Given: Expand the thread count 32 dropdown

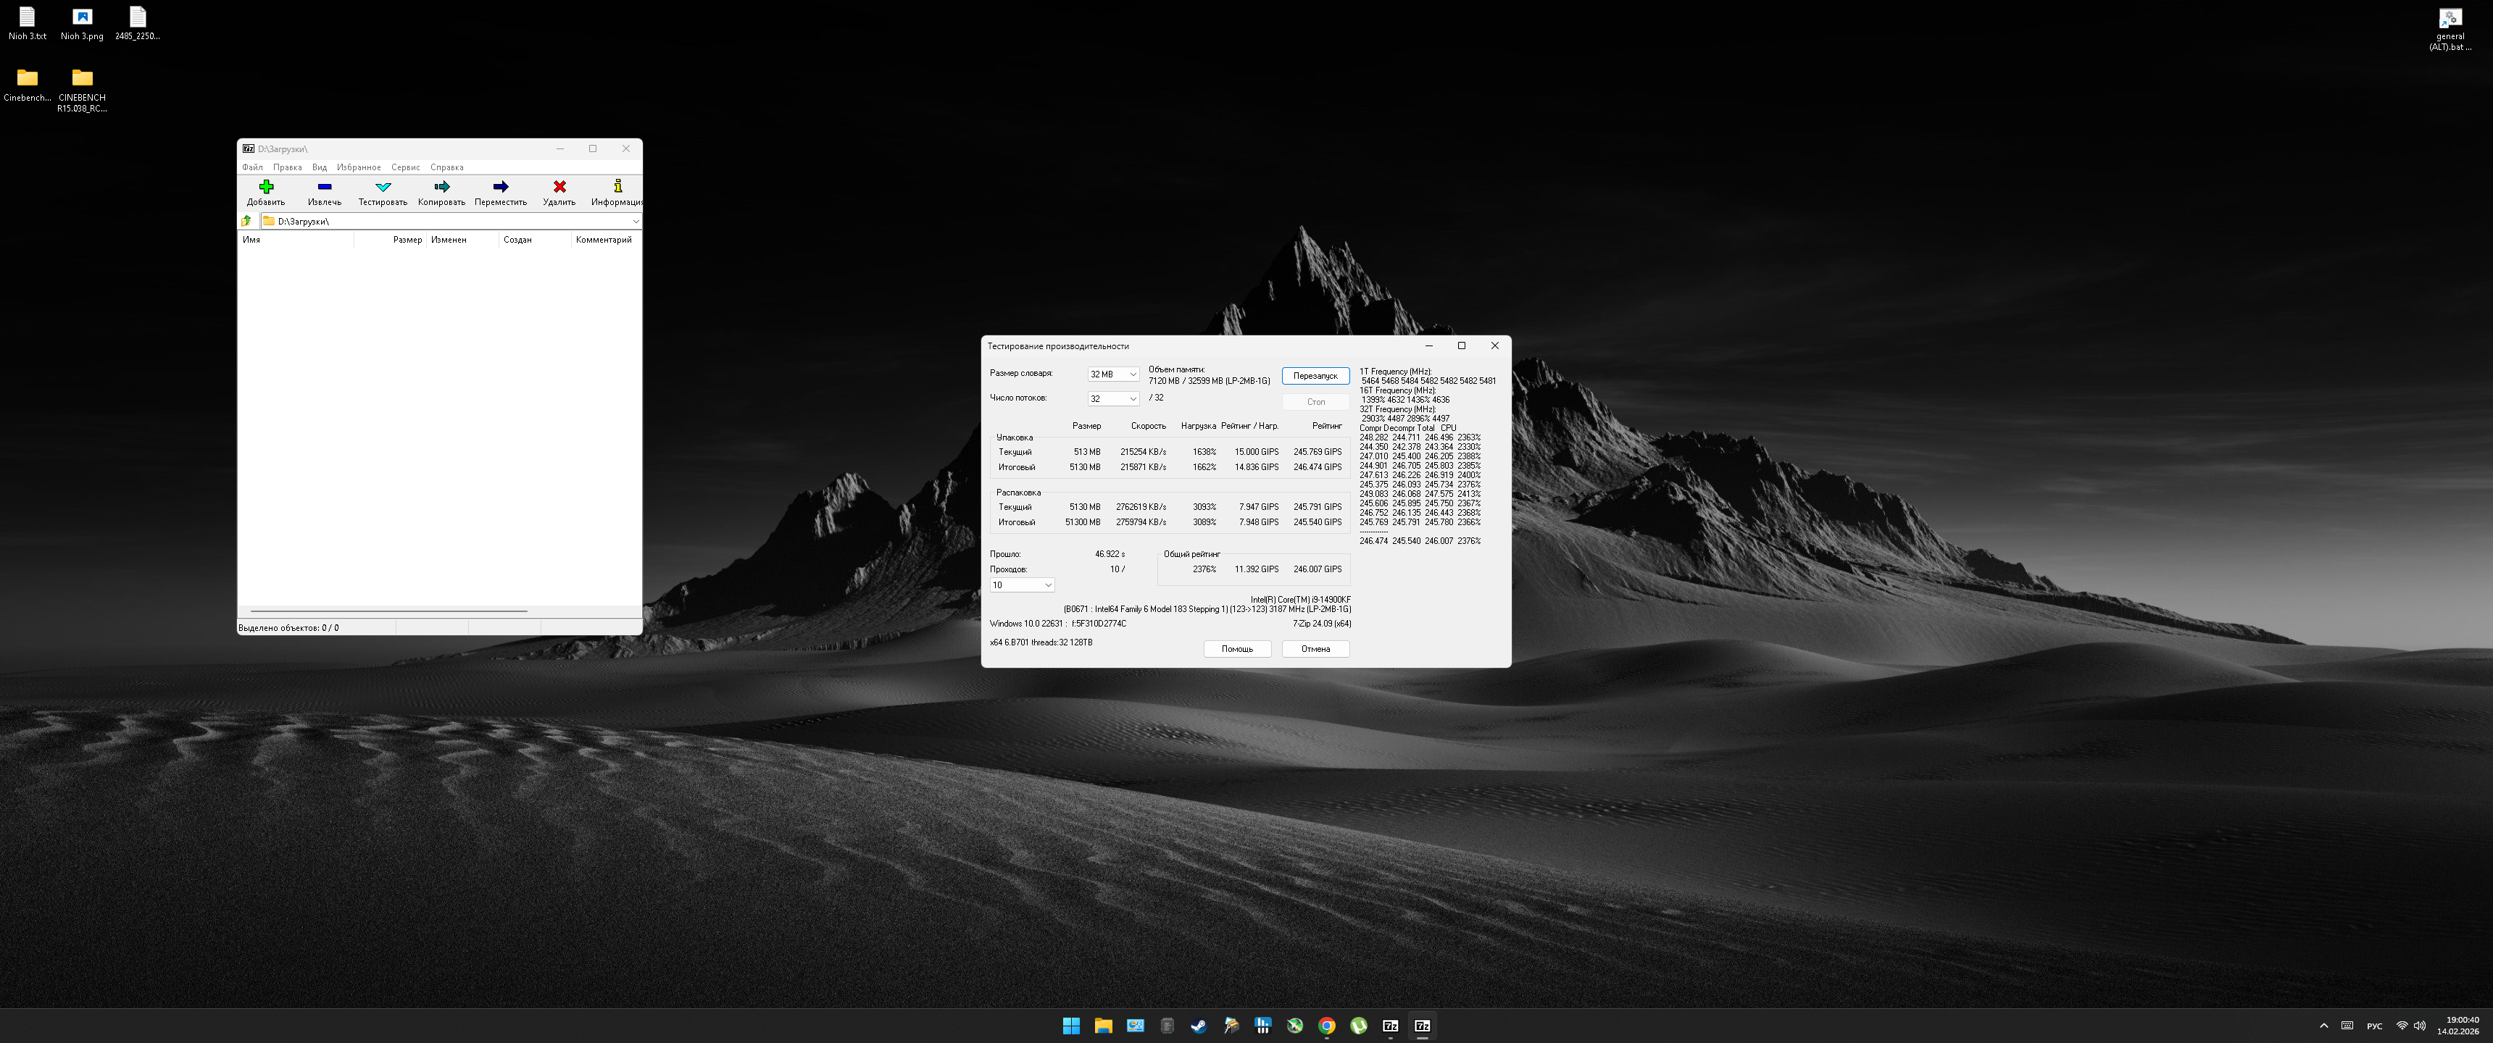Looking at the screenshot, I should pos(1132,398).
